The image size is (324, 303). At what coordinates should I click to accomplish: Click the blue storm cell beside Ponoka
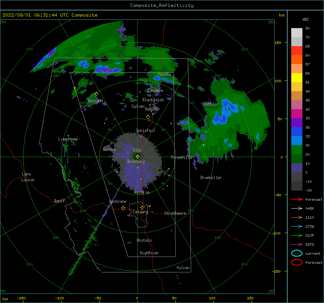coord(157,78)
